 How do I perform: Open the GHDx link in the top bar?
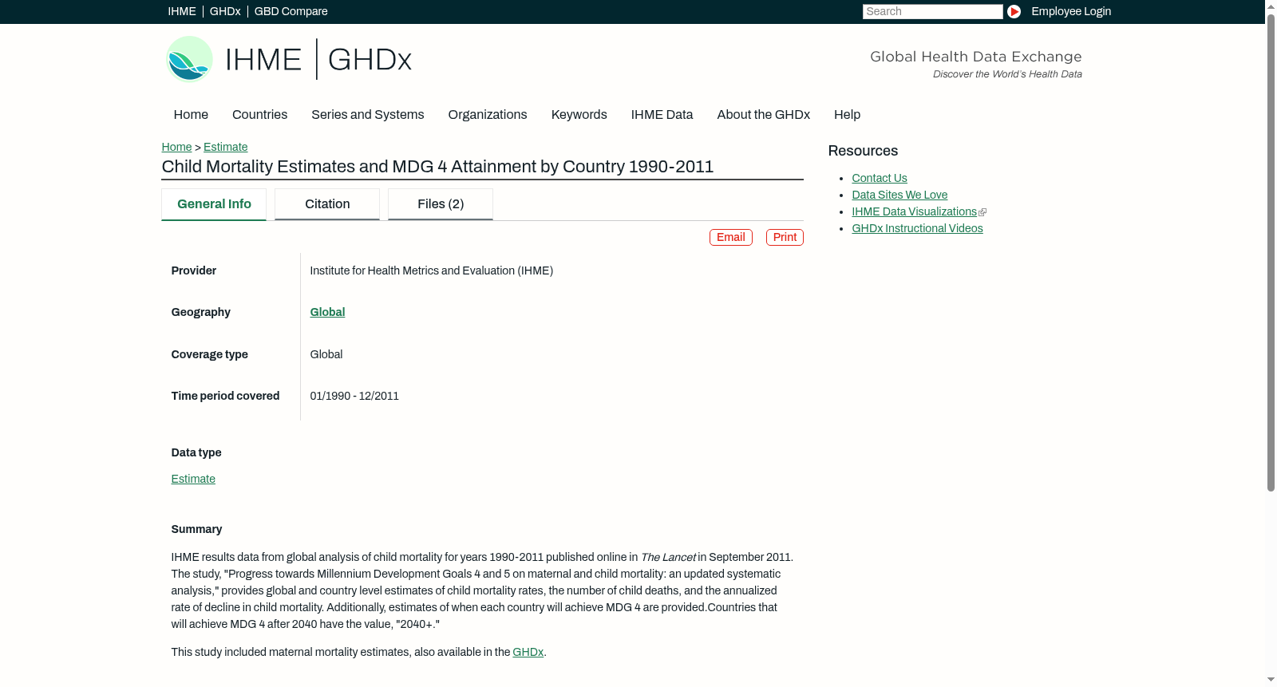point(225,11)
